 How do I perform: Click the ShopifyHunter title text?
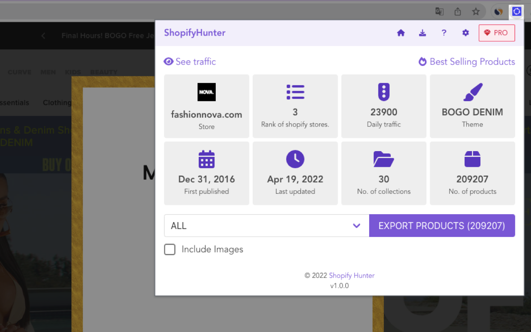195,33
